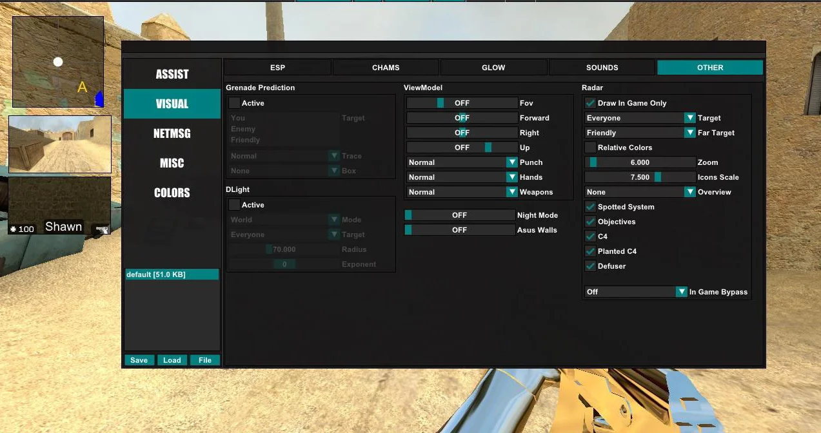This screenshot has height=433, width=821.
Task: Uncheck Draw In Game Only
Action: click(x=590, y=103)
